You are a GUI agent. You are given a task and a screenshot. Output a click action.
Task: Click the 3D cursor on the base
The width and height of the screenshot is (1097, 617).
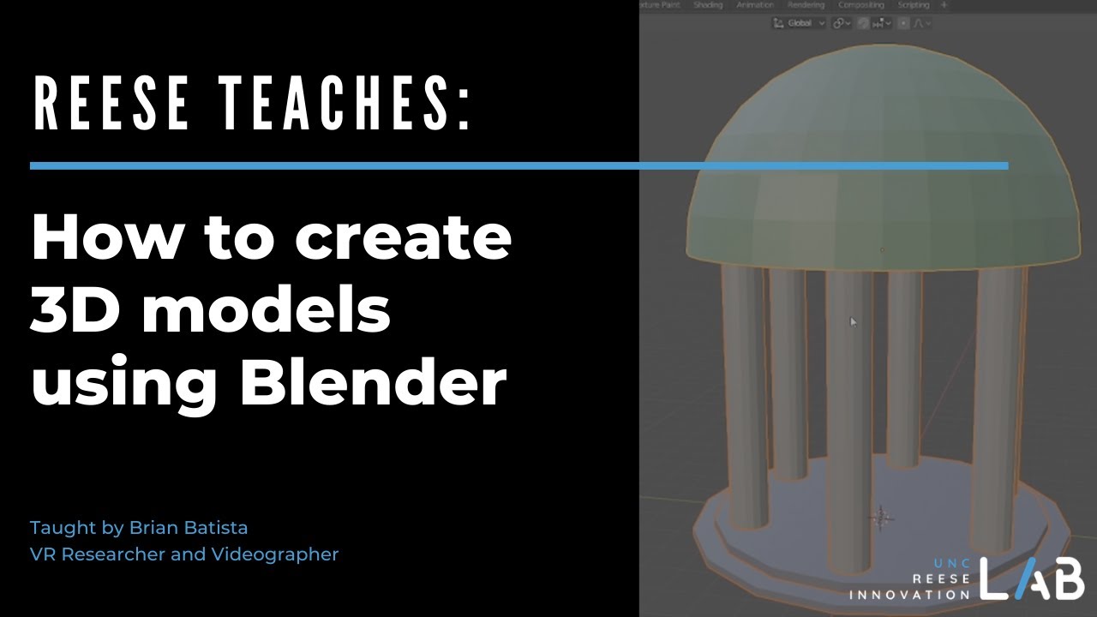(880, 517)
